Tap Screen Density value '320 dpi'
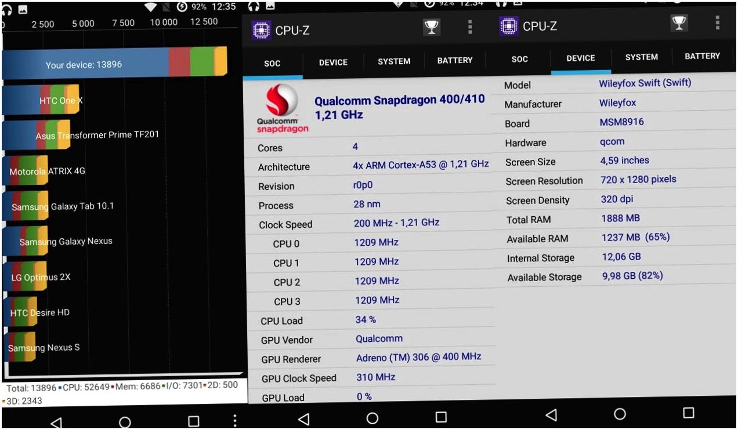This screenshot has height=430, width=738. 617,199
